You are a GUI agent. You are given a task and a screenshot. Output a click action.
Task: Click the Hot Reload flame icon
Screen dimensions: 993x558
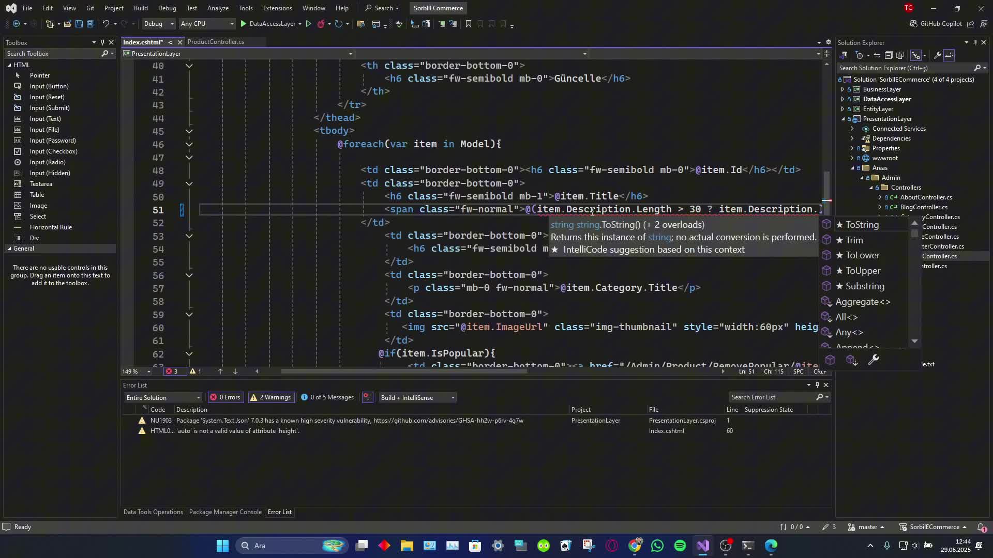click(321, 24)
